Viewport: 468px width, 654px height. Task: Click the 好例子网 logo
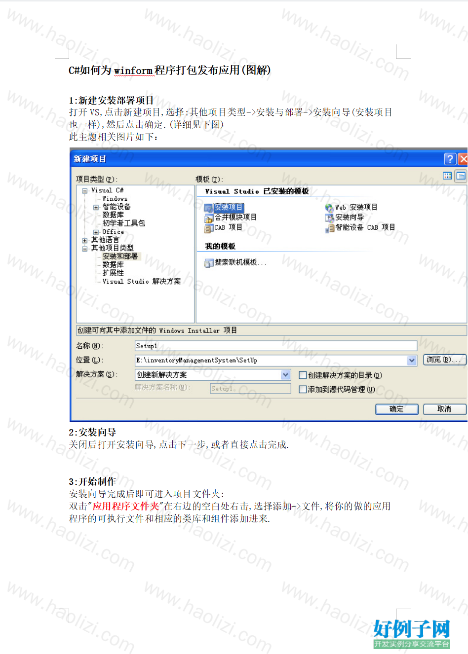pos(412,634)
